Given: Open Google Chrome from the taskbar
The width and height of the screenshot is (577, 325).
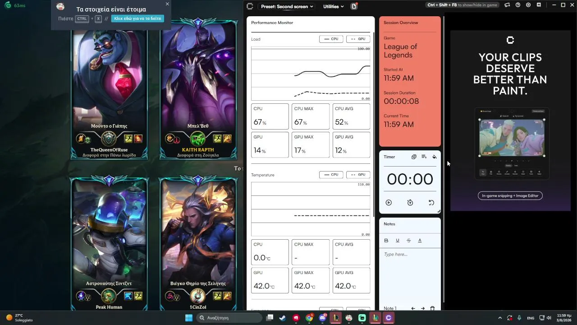Looking at the screenshot, I should point(309,318).
